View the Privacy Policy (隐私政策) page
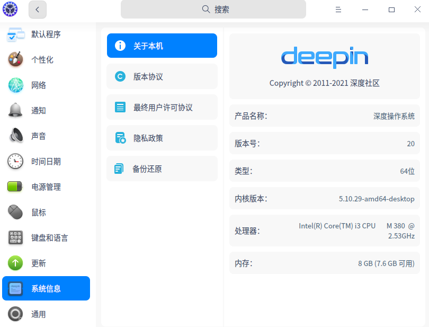429x327 pixels. 162,138
